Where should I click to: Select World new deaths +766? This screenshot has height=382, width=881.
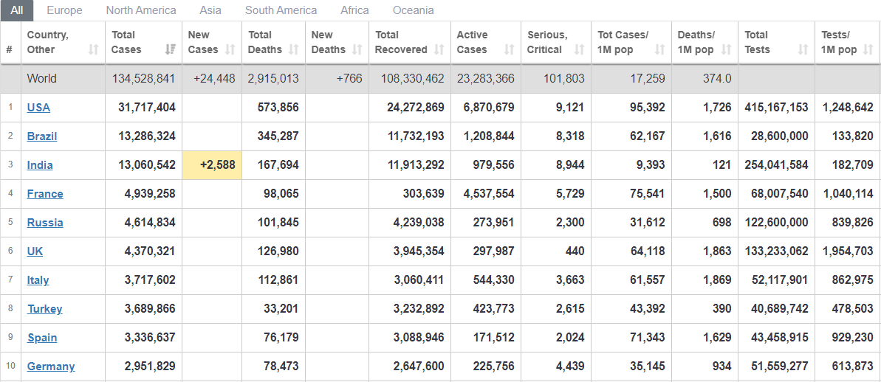tap(349, 78)
